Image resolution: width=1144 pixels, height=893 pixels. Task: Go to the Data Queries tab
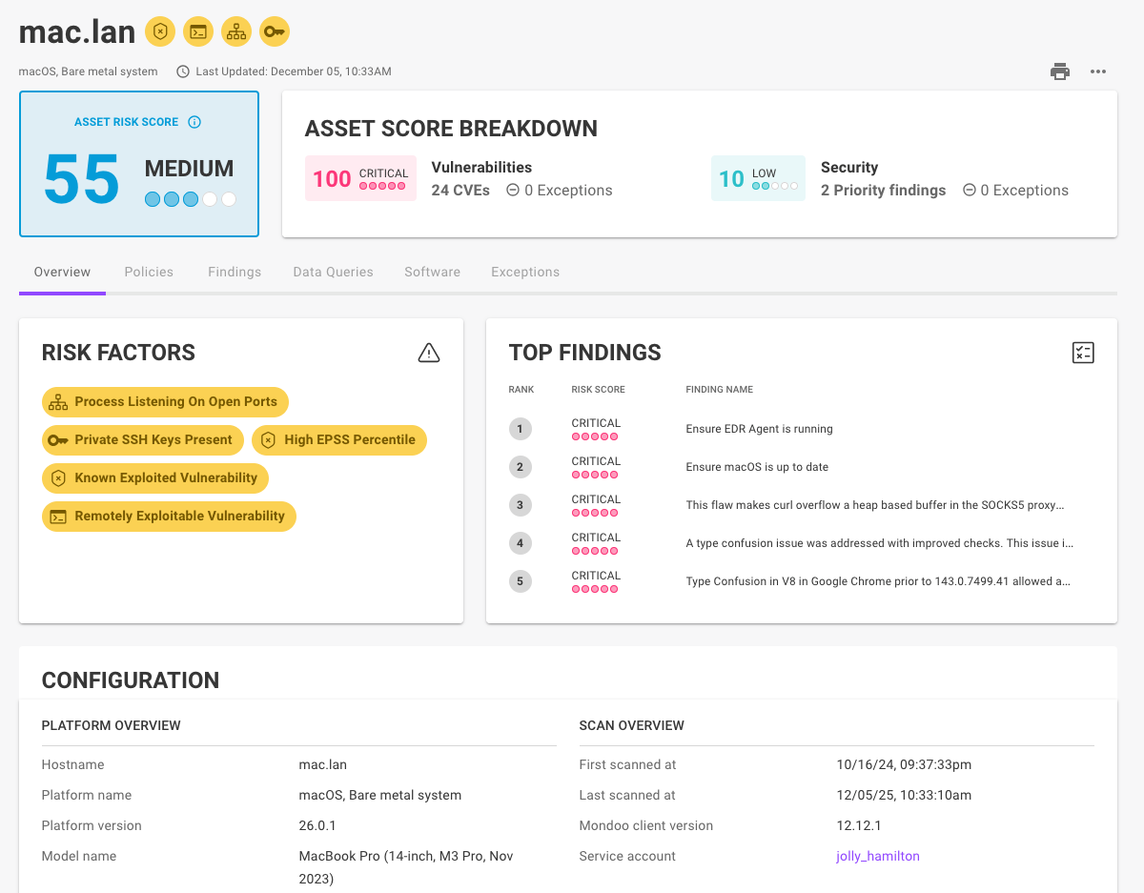coord(333,272)
